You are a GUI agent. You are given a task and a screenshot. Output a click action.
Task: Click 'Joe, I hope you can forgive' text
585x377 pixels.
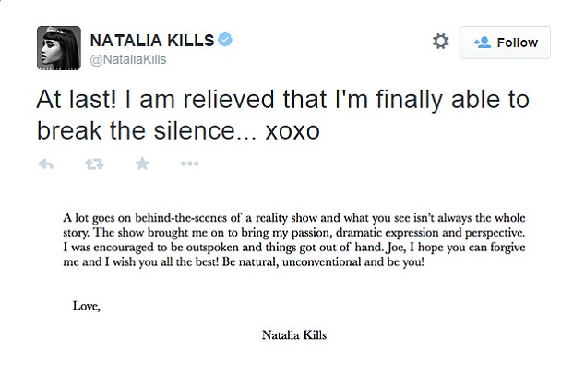[456, 248]
